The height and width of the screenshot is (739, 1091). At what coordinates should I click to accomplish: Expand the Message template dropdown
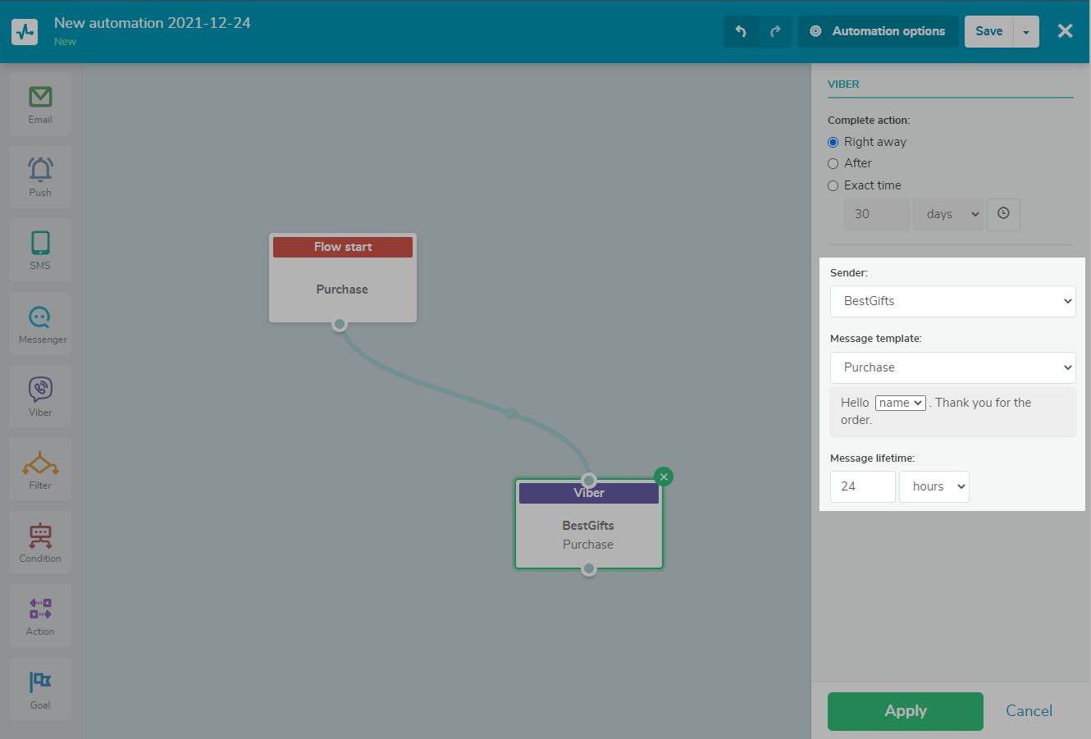[x=952, y=367]
